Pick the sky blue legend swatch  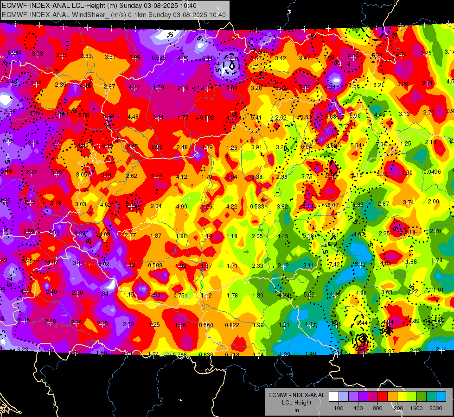pyautogui.click(x=441, y=396)
